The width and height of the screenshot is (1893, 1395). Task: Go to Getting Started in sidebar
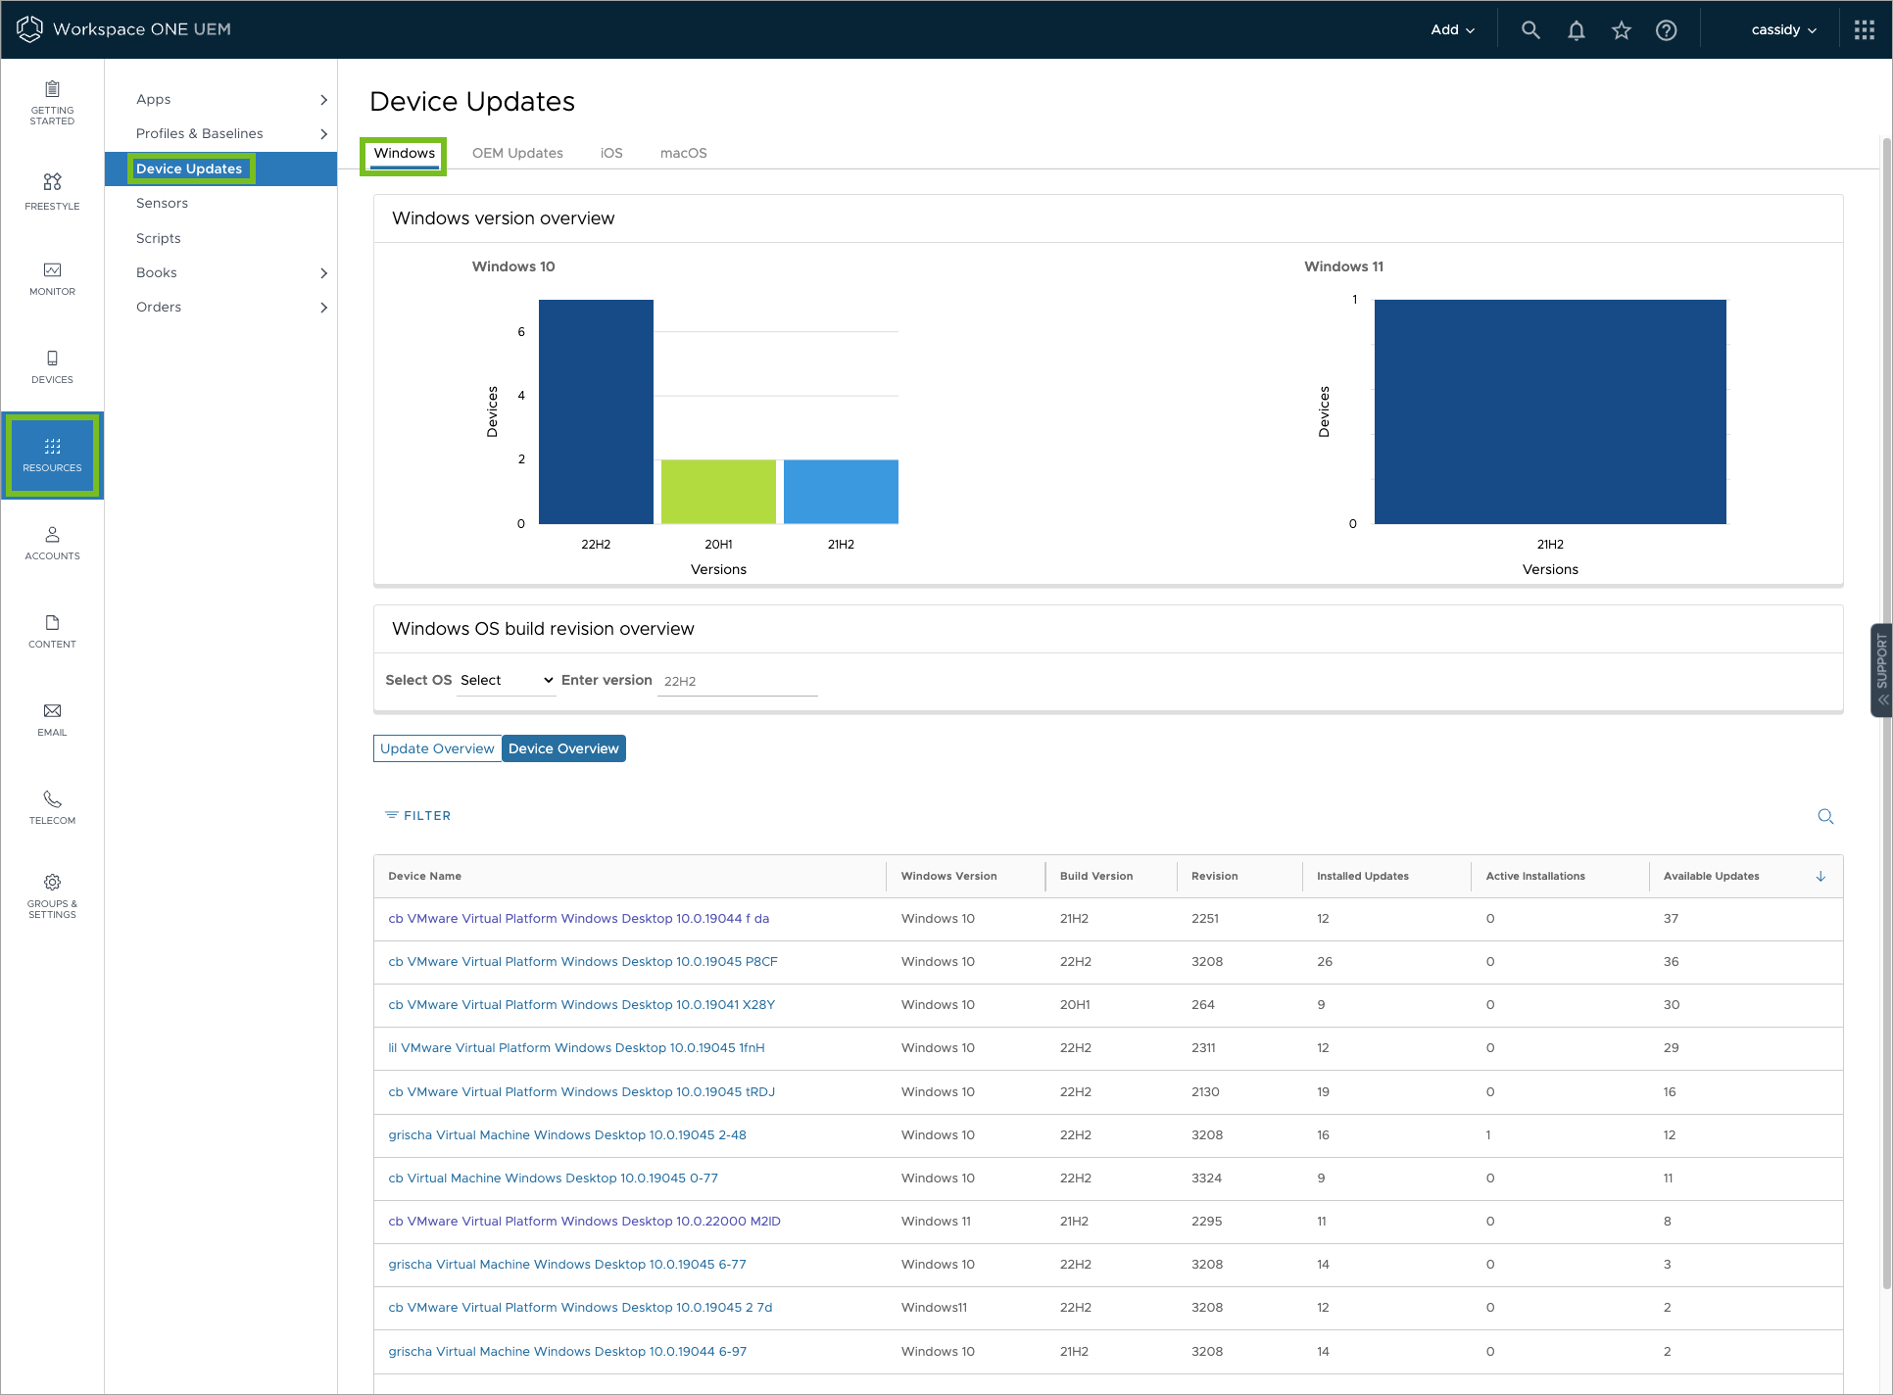pyautogui.click(x=52, y=103)
